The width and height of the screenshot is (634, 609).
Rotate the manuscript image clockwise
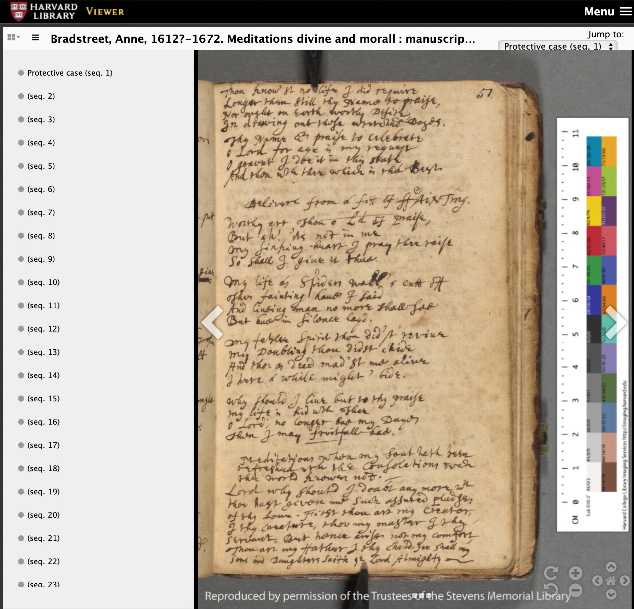tap(551, 573)
